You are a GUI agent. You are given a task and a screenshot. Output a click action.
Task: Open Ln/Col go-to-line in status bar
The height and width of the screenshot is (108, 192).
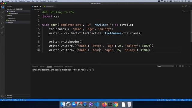160,100
